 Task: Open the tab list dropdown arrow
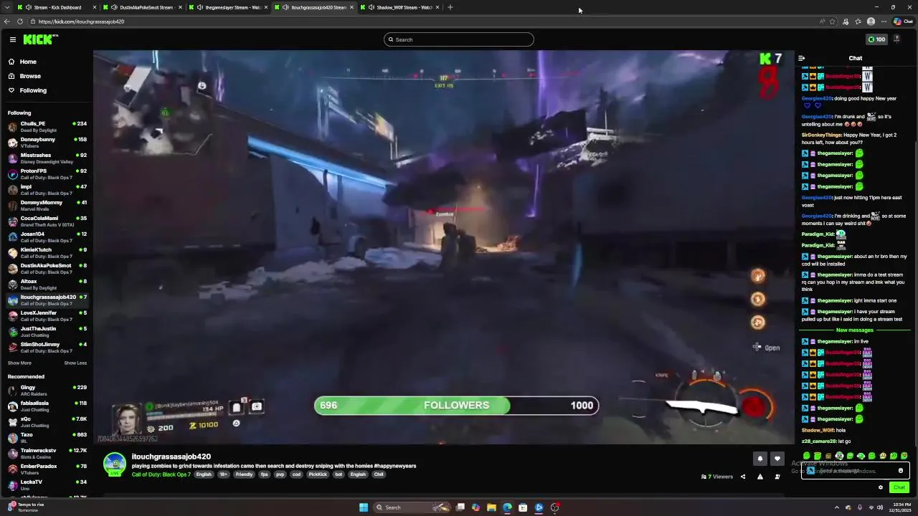(7, 7)
